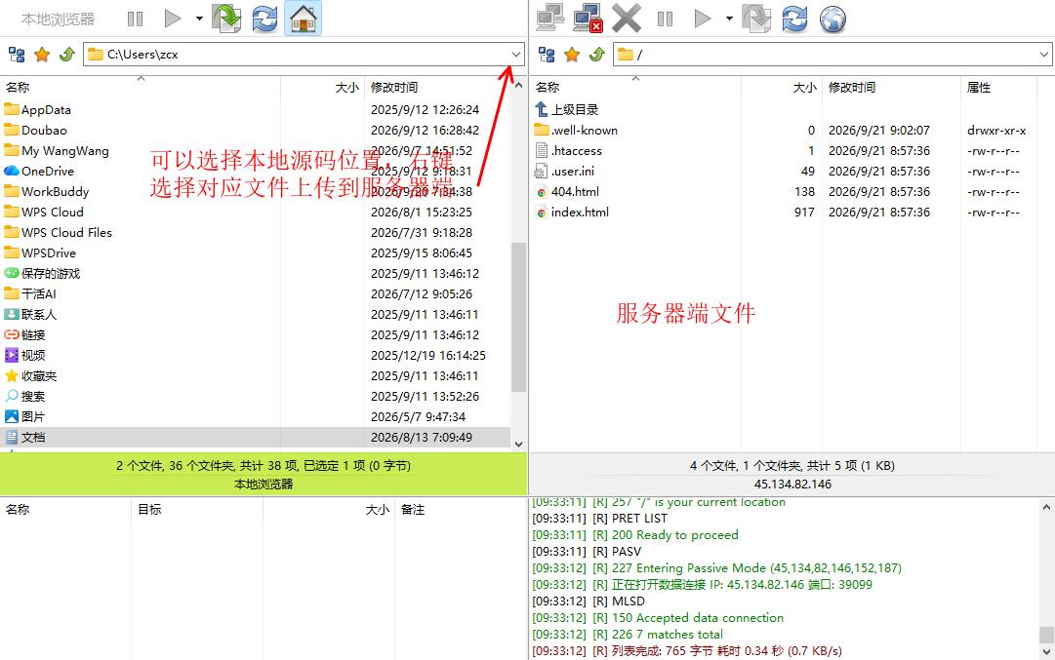Click the connect computers icon on server toolbar

(550, 19)
